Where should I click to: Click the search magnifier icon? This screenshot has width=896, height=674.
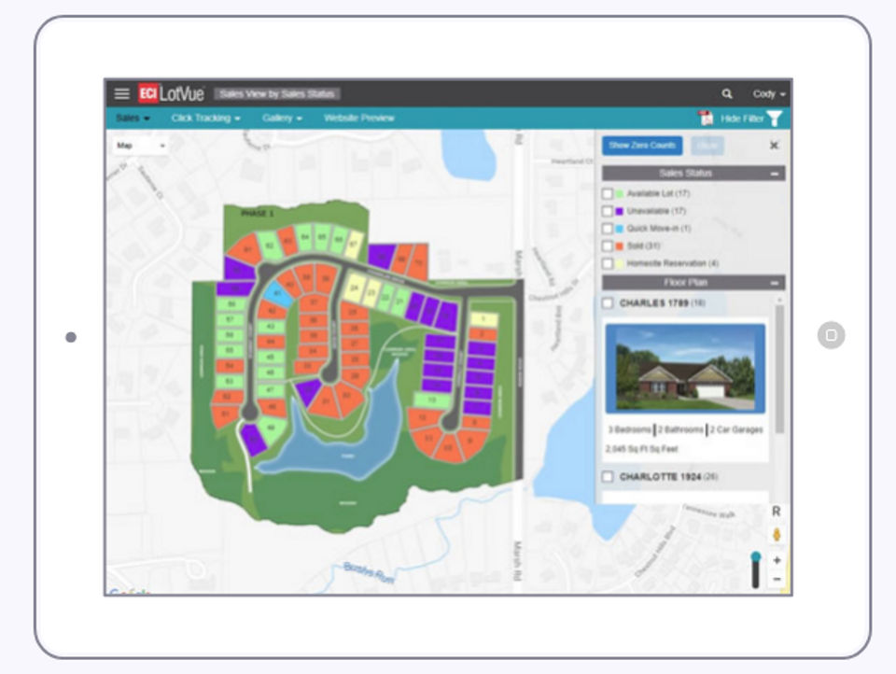727,93
